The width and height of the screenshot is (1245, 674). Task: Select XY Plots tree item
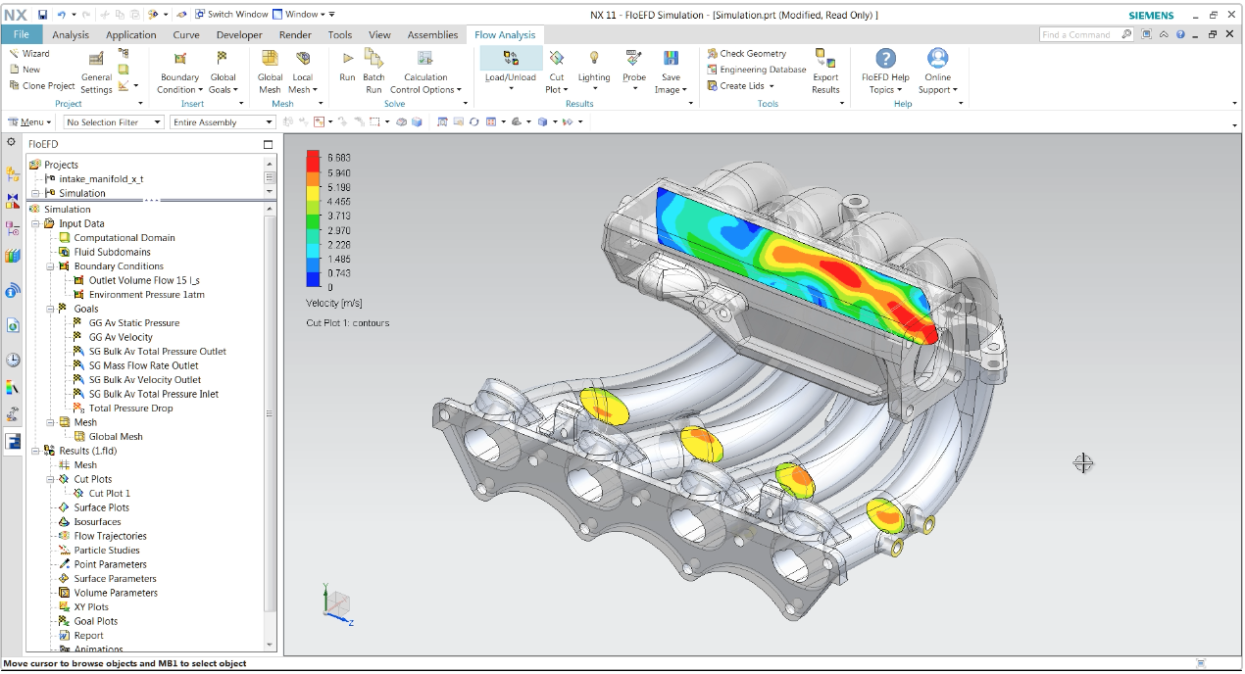(x=91, y=607)
